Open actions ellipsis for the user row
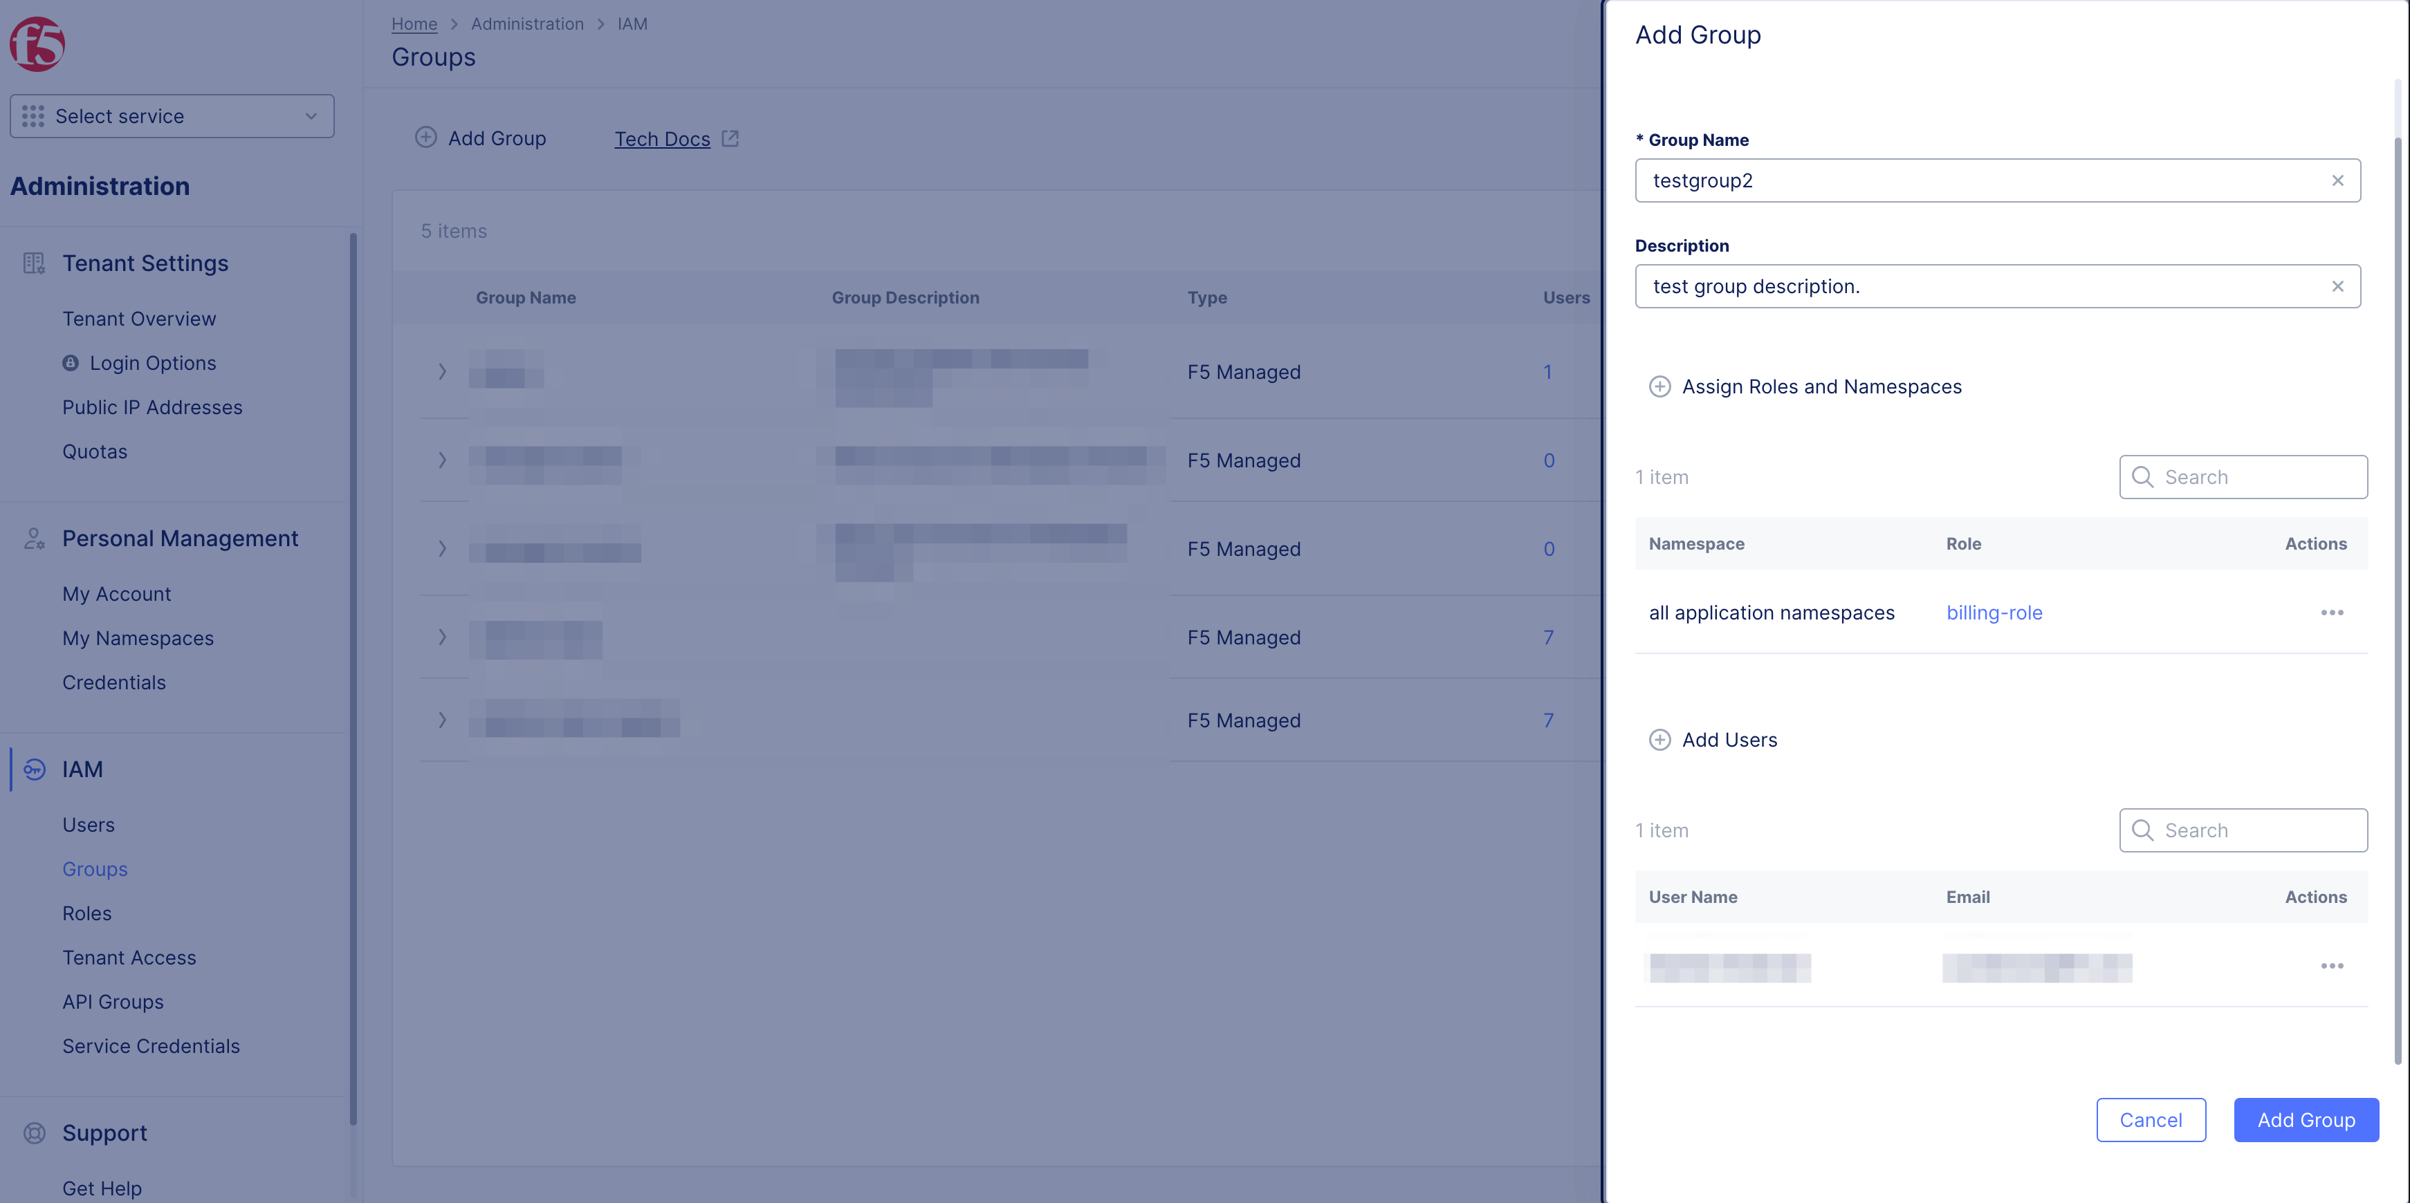Image resolution: width=2410 pixels, height=1203 pixels. click(2331, 966)
